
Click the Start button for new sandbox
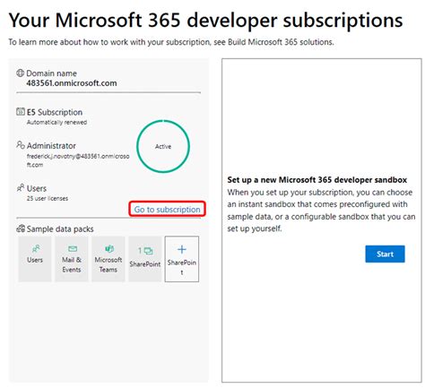(385, 254)
